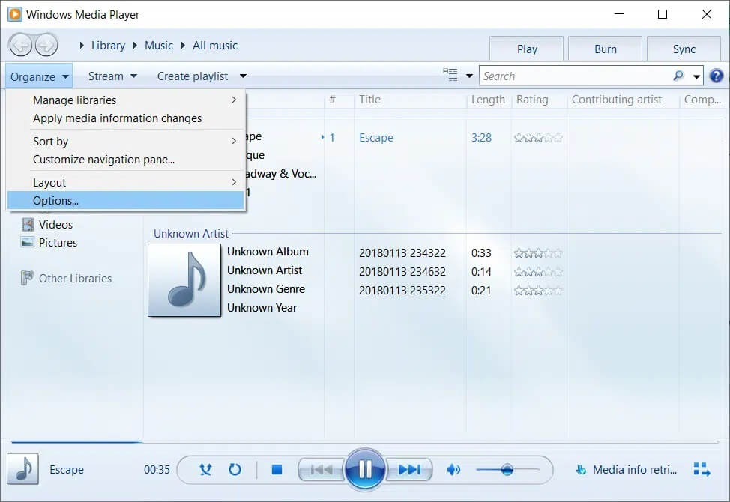Open Help with the question mark icon
Viewport: 730px width, 502px height.
pos(716,76)
